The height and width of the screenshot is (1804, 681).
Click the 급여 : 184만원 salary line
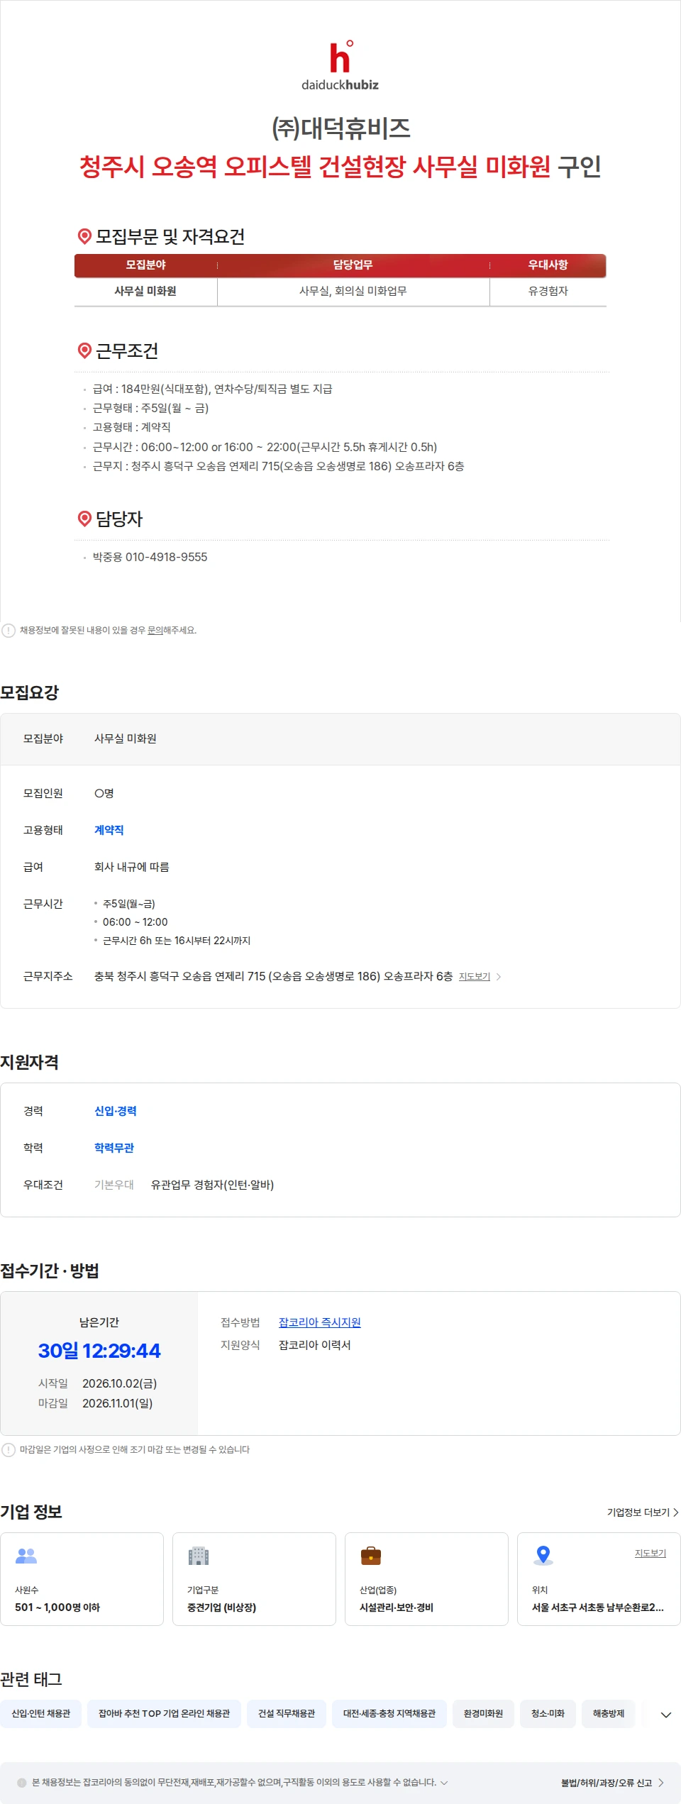pos(213,389)
